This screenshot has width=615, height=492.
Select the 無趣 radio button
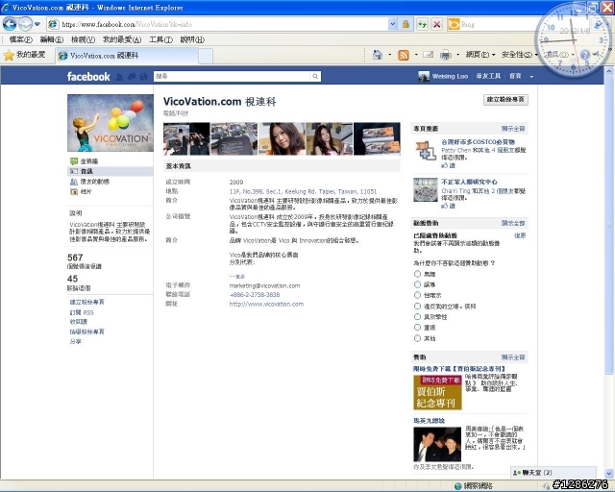(417, 274)
